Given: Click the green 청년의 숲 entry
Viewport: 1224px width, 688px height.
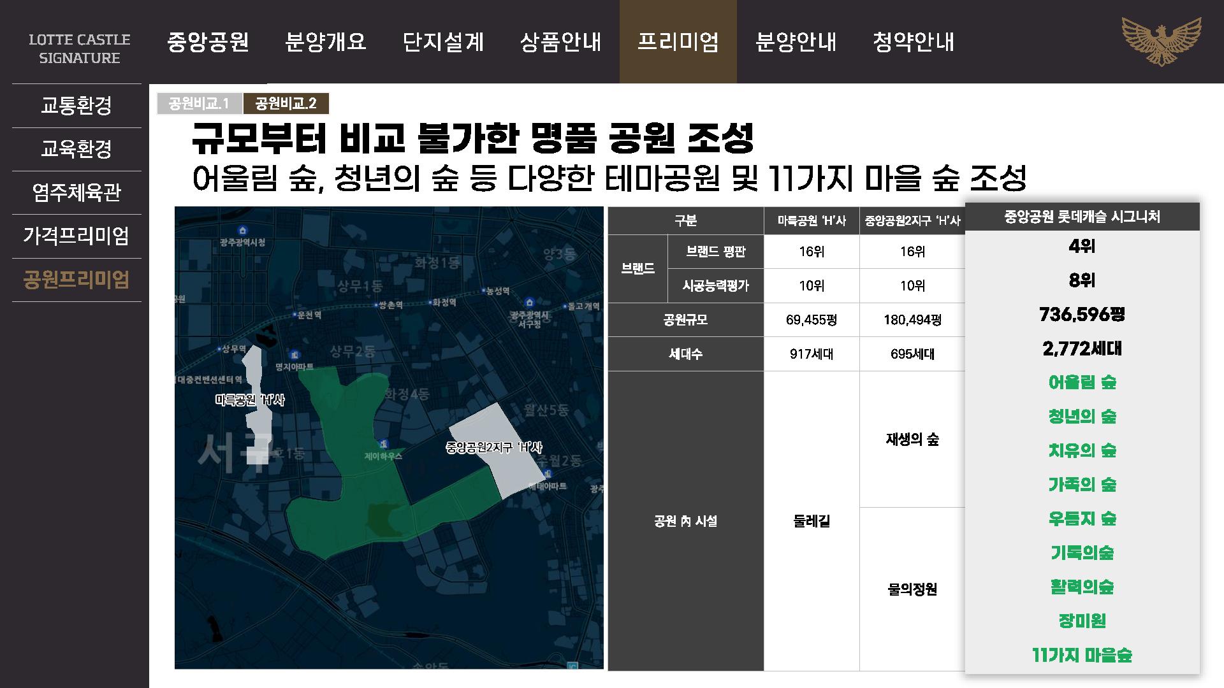Looking at the screenshot, I should coord(1082,417).
